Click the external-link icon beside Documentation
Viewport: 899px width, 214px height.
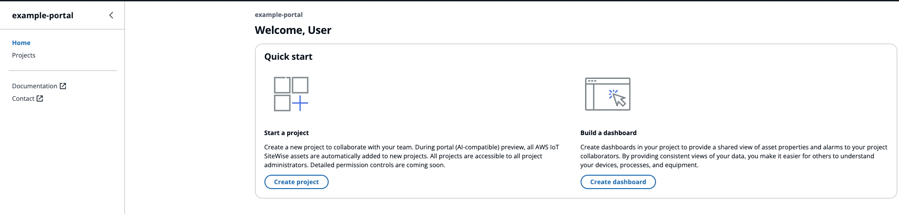point(63,86)
